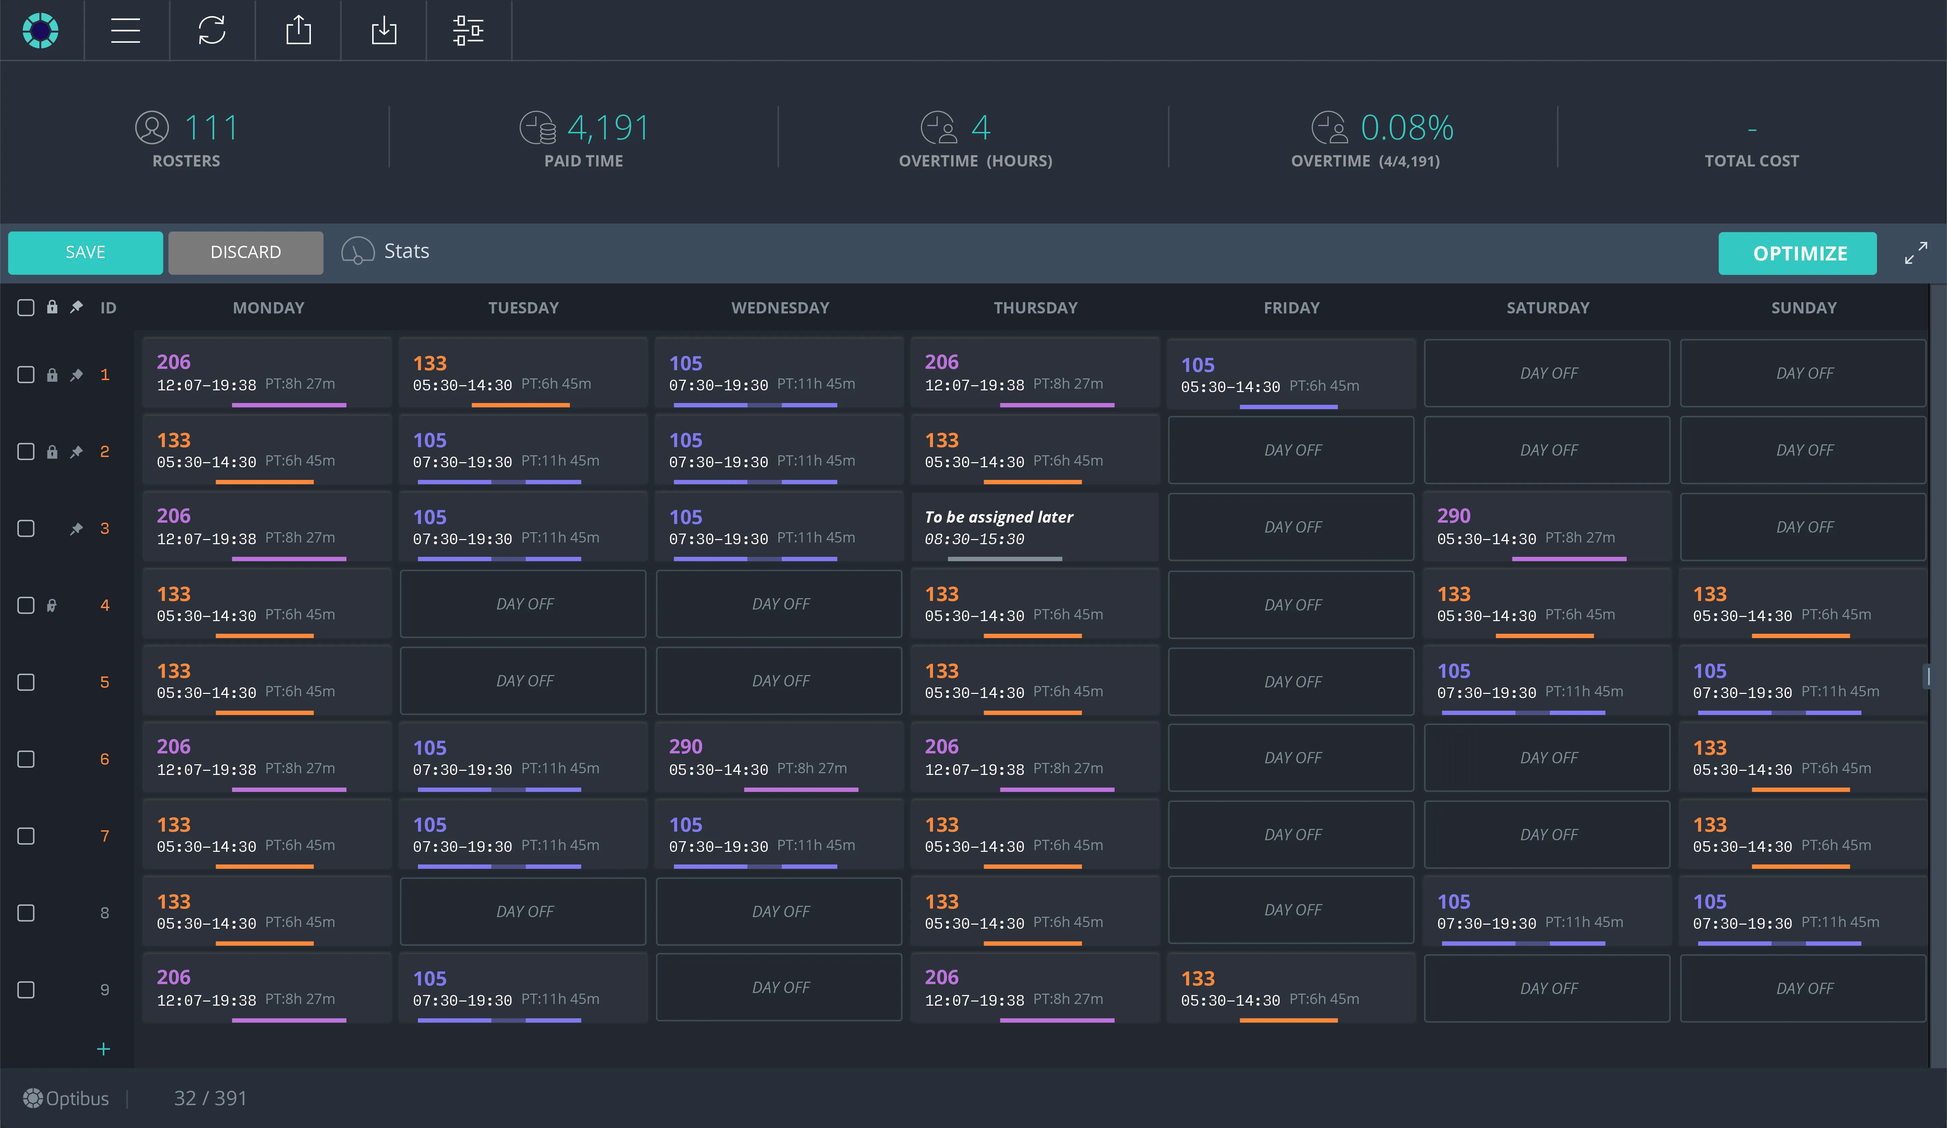
Task: Toggle the lock icon on roster 2
Action: [x=52, y=452]
